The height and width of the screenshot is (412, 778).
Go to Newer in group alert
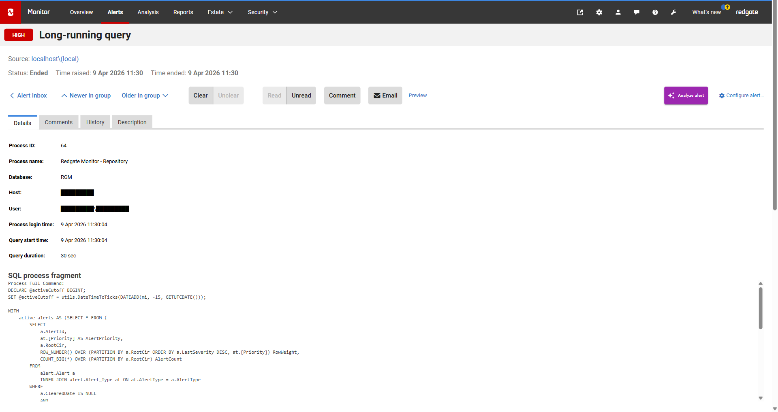click(86, 96)
